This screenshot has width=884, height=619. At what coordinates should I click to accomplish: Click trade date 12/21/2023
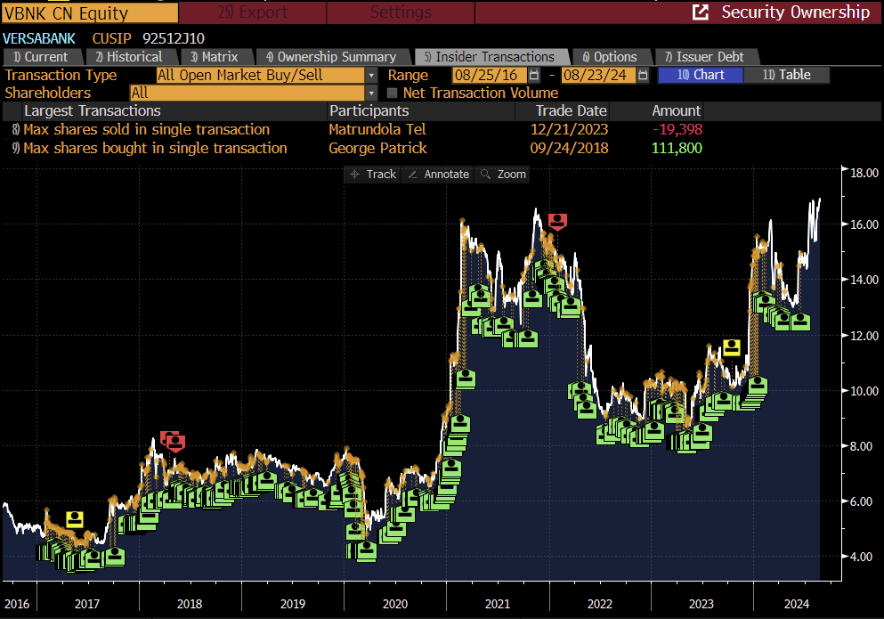click(x=569, y=130)
